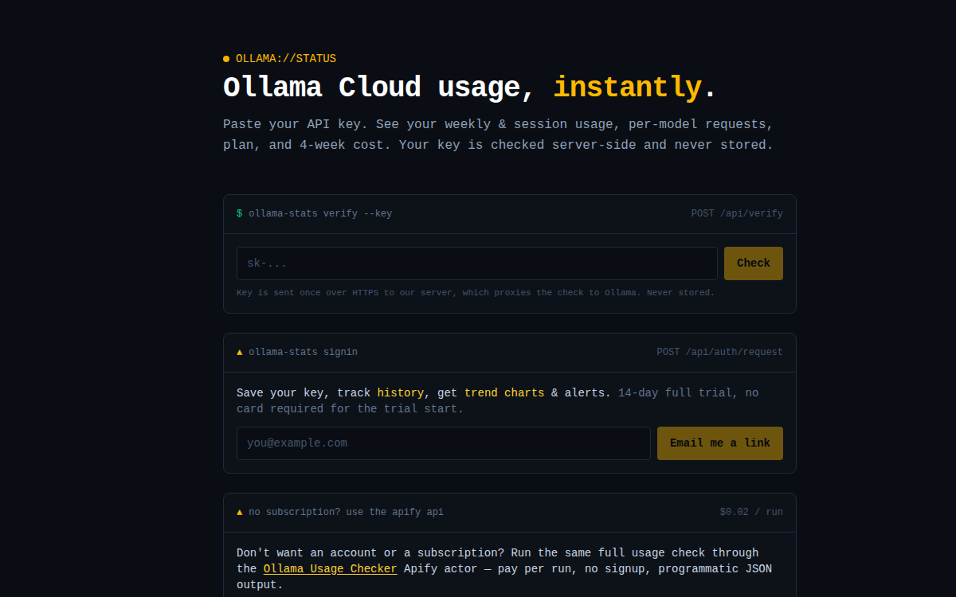Viewport: 956px width, 597px height.
Task: Click the Check button
Action: [754, 263]
